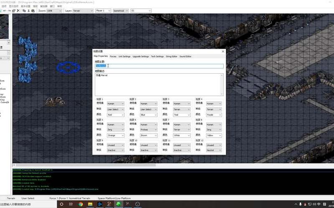
Task: Open the Zoom 100% dropdown
Action: [x=54, y=11]
